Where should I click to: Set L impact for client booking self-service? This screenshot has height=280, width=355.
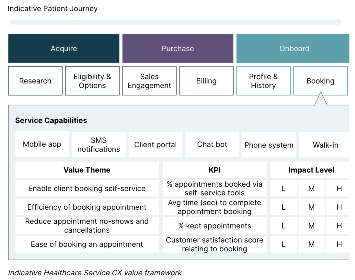[283, 188]
